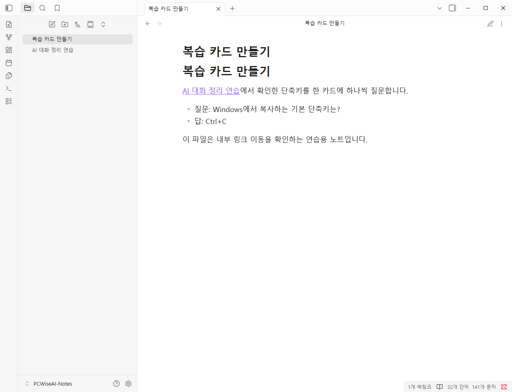Image resolution: width=512 pixels, height=392 pixels.
Task: Toggle auto-reveal current file in explorer
Action: pyautogui.click(x=90, y=24)
